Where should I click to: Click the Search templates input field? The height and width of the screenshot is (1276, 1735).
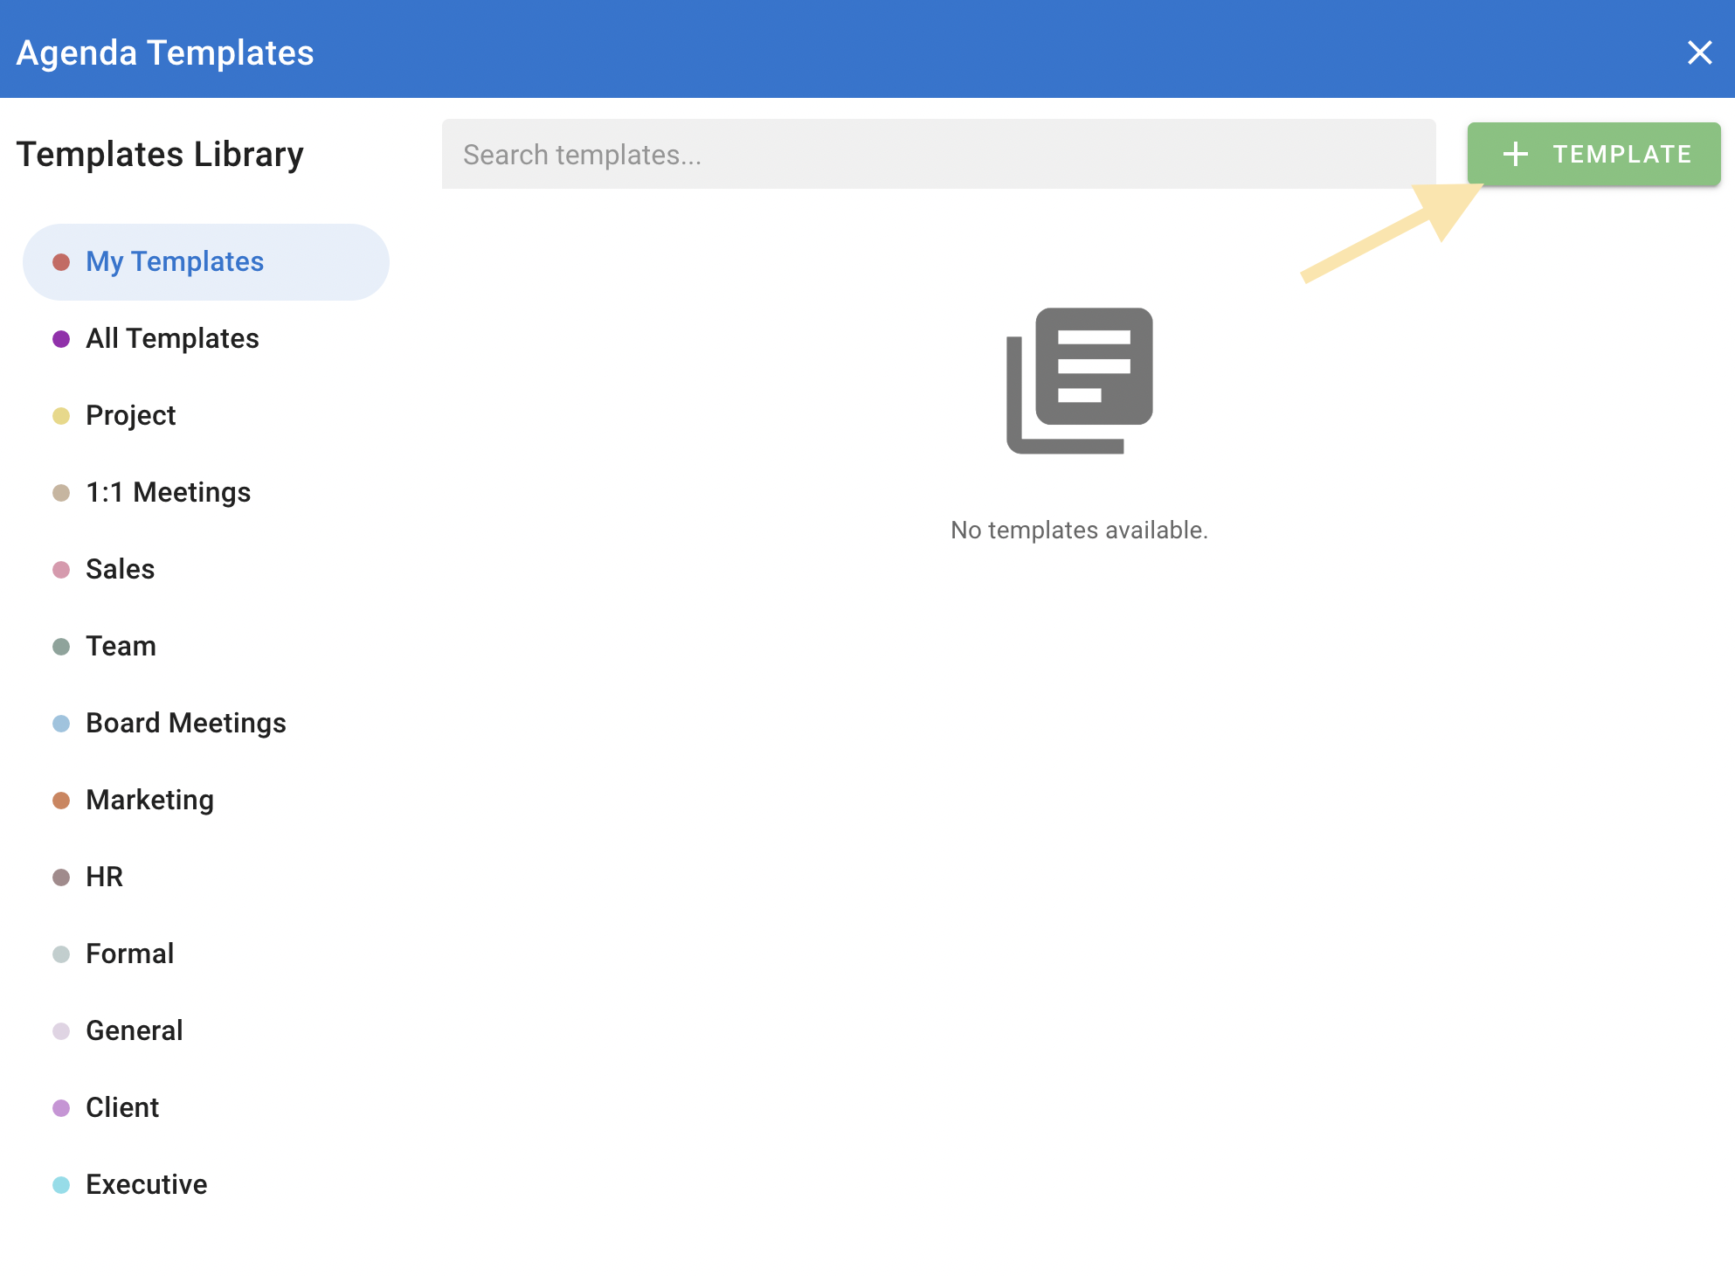click(938, 155)
